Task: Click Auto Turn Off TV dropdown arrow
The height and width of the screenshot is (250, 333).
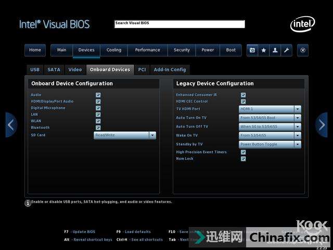Action: click(x=298, y=127)
